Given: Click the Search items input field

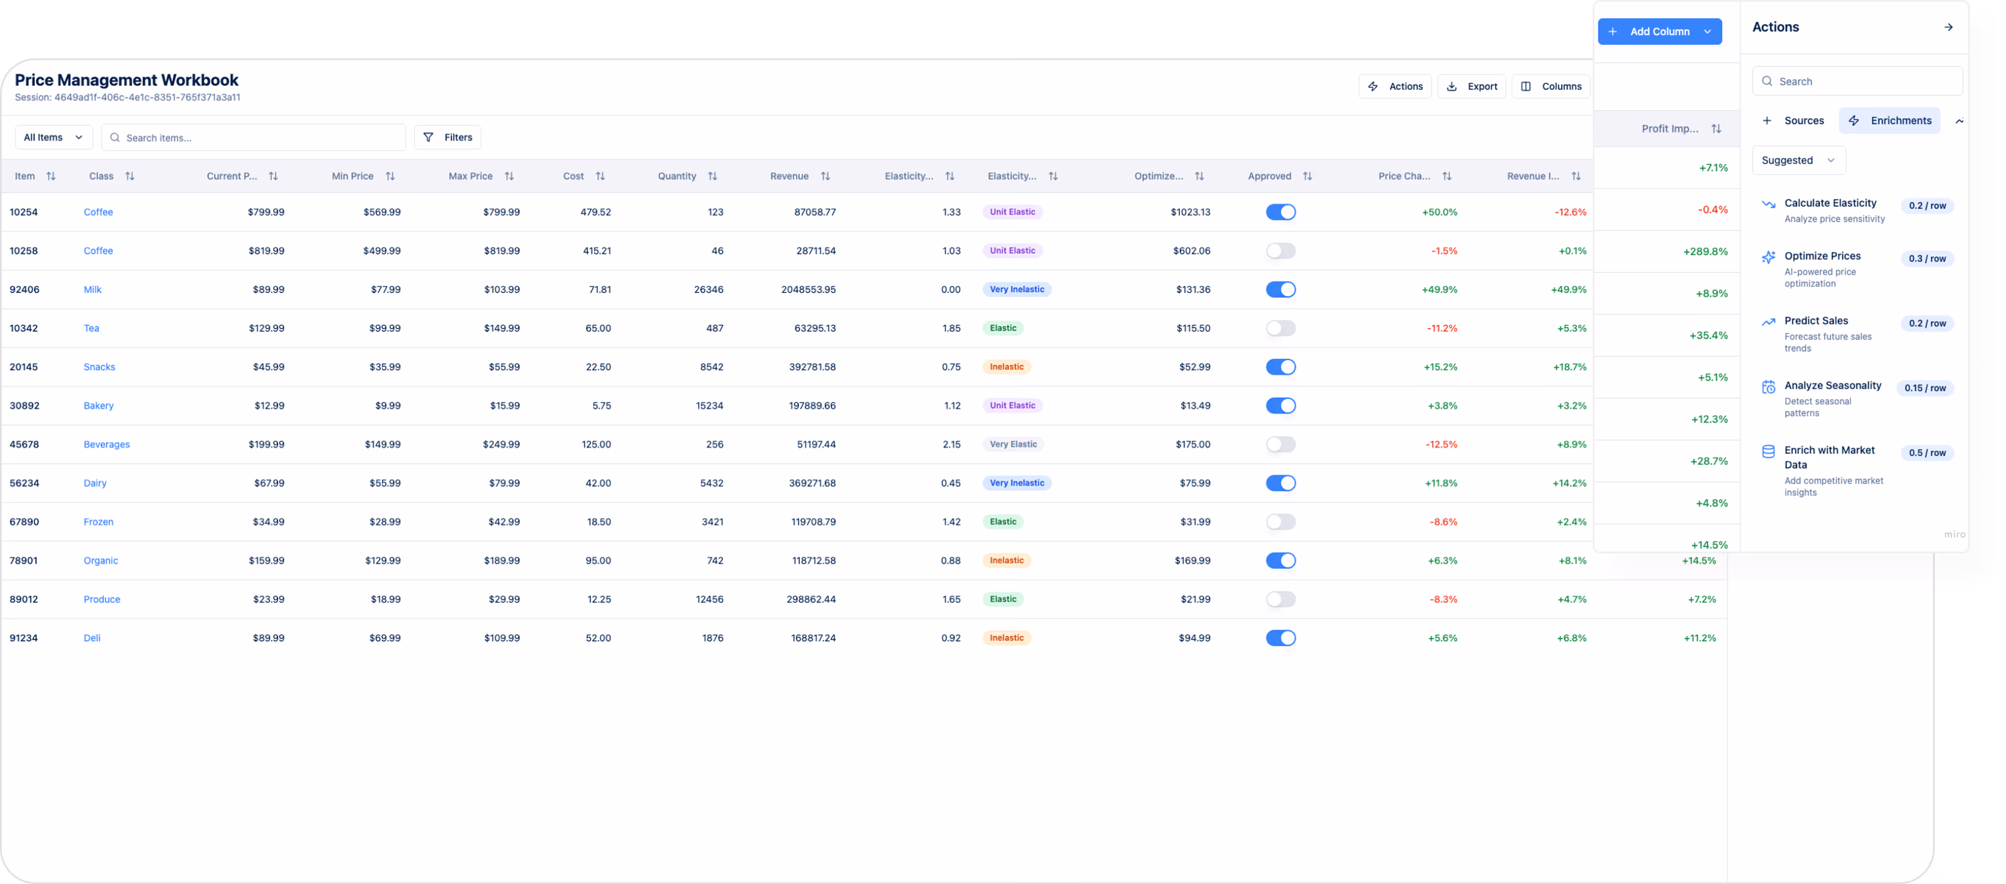Looking at the screenshot, I should tap(253, 137).
